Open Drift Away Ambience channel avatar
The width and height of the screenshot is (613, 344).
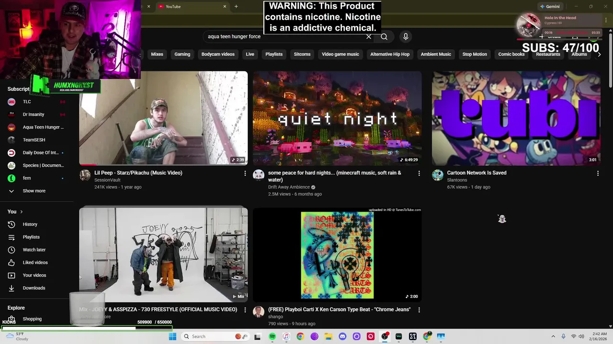[x=259, y=175]
